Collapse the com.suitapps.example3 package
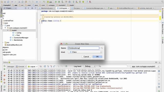The width and height of the screenshot is (164, 92). (x=5, y=28)
